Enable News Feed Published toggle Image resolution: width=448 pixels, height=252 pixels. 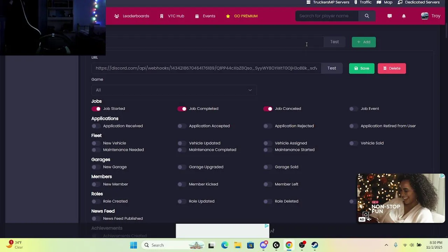point(96,218)
